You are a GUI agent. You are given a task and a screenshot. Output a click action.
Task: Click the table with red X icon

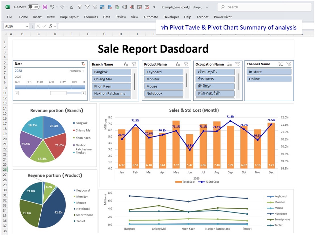(110, 7)
